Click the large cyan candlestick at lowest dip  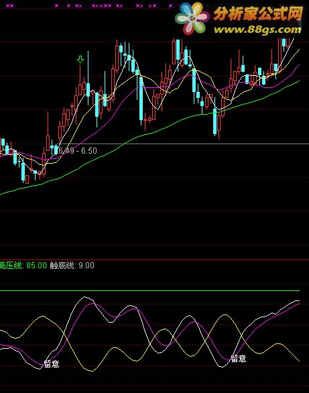[x=214, y=121]
